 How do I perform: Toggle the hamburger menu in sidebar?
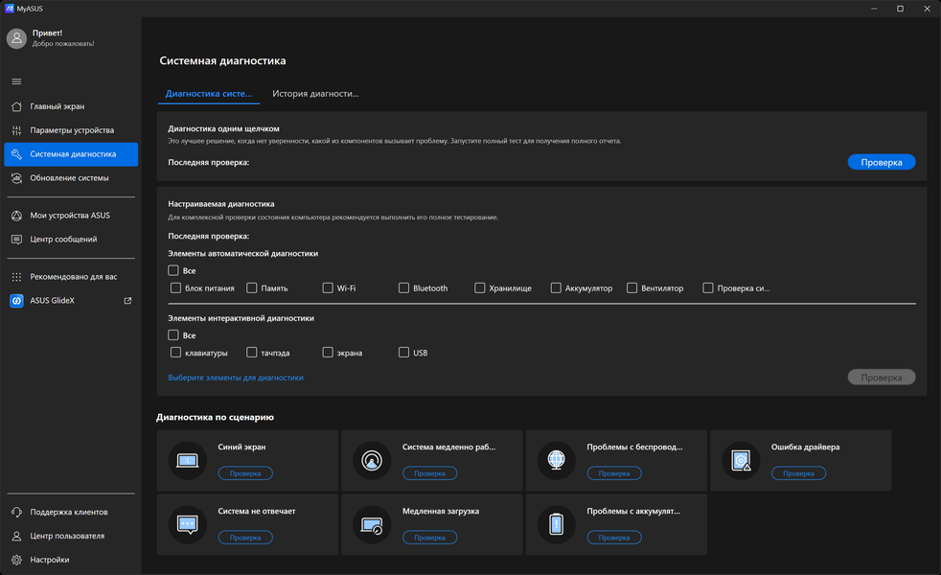click(17, 81)
